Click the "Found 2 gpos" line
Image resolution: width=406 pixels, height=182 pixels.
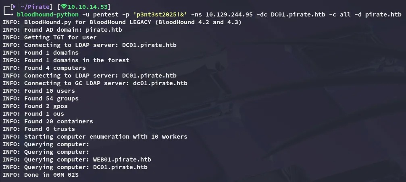tap(37, 106)
